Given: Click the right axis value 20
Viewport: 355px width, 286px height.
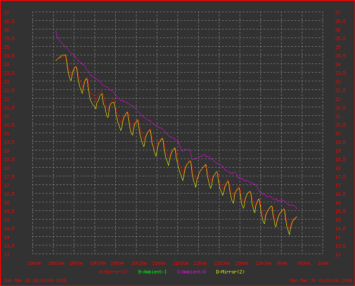Looking at the screenshot, I should click(x=338, y=133).
